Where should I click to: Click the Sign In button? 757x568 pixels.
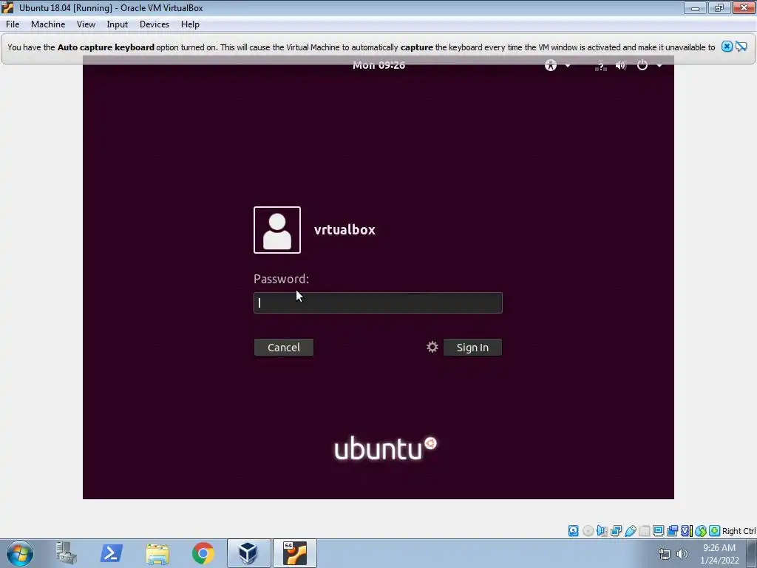click(x=472, y=348)
